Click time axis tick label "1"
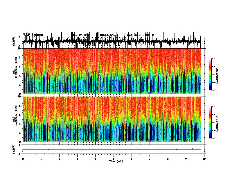The width and height of the screenshot is (230, 178). point(41,159)
